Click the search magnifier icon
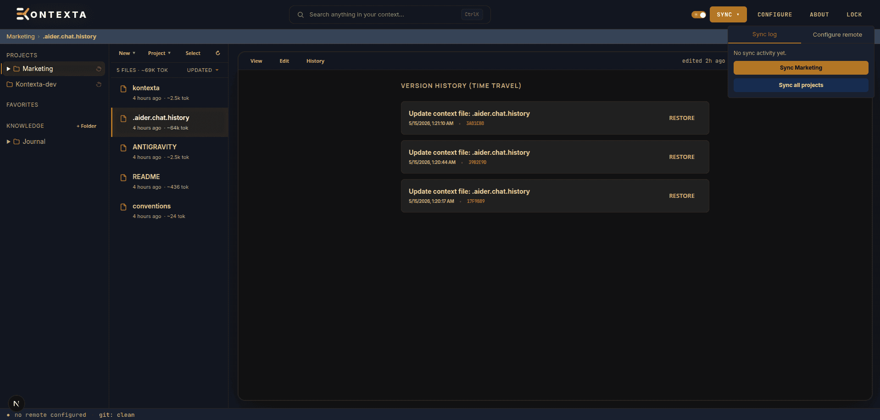 301,15
